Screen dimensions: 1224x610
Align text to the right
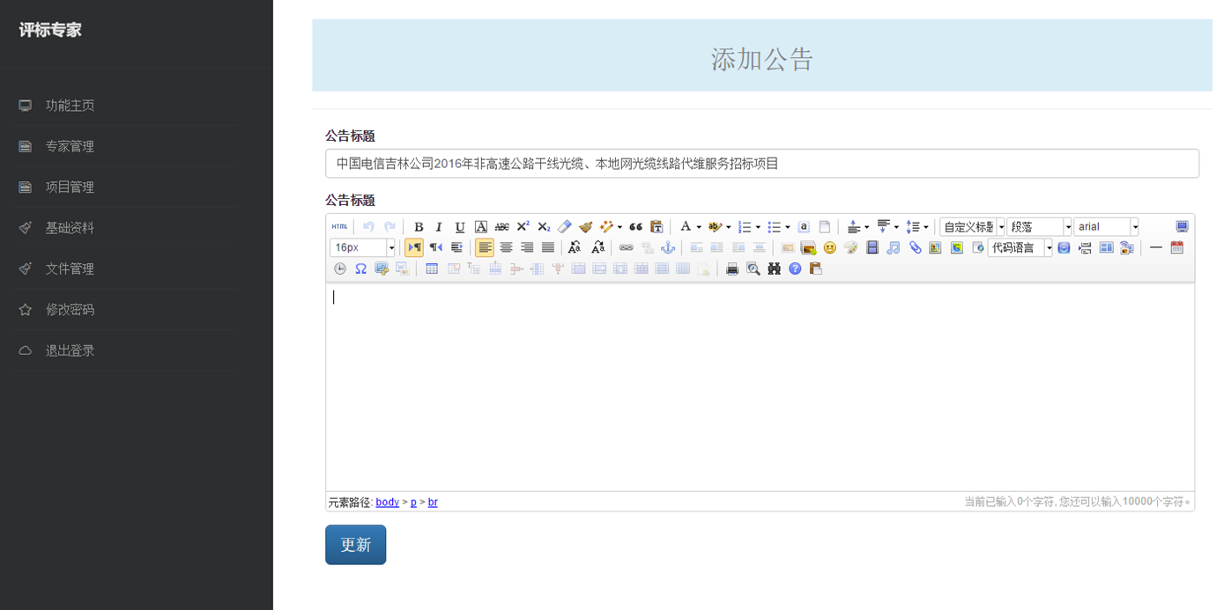point(527,247)
